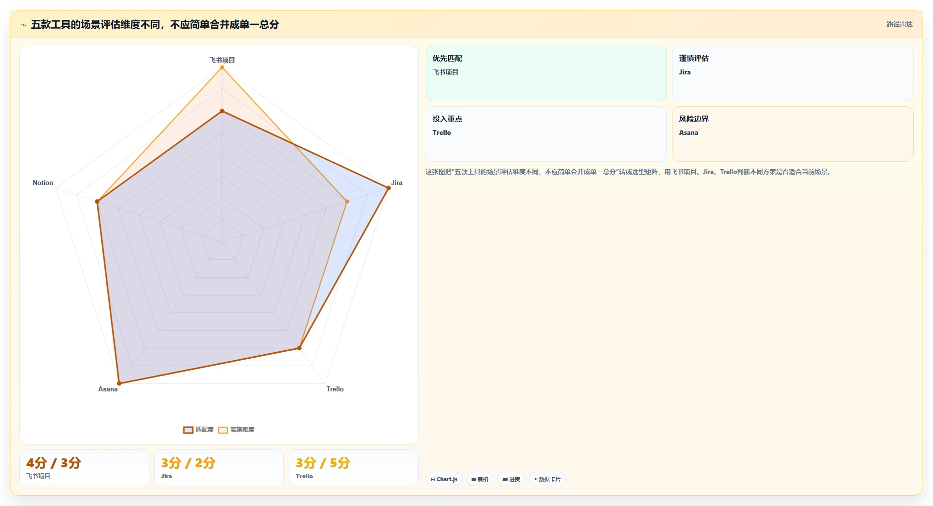Toggle the 实施难度 legend swatch
This screenshot has width=933, height=506.
pos(223,430)
